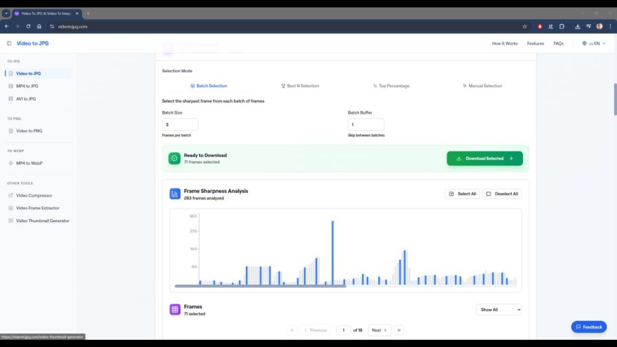Reload the page with refresh icon

pos(28,27)
